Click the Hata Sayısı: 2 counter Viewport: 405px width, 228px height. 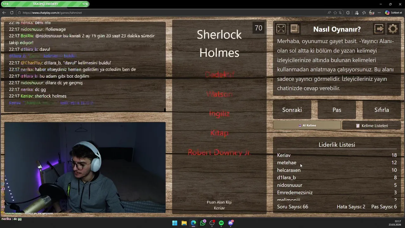351,207
